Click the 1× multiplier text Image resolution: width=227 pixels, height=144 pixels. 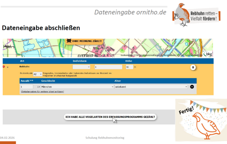tap(39, 87)
